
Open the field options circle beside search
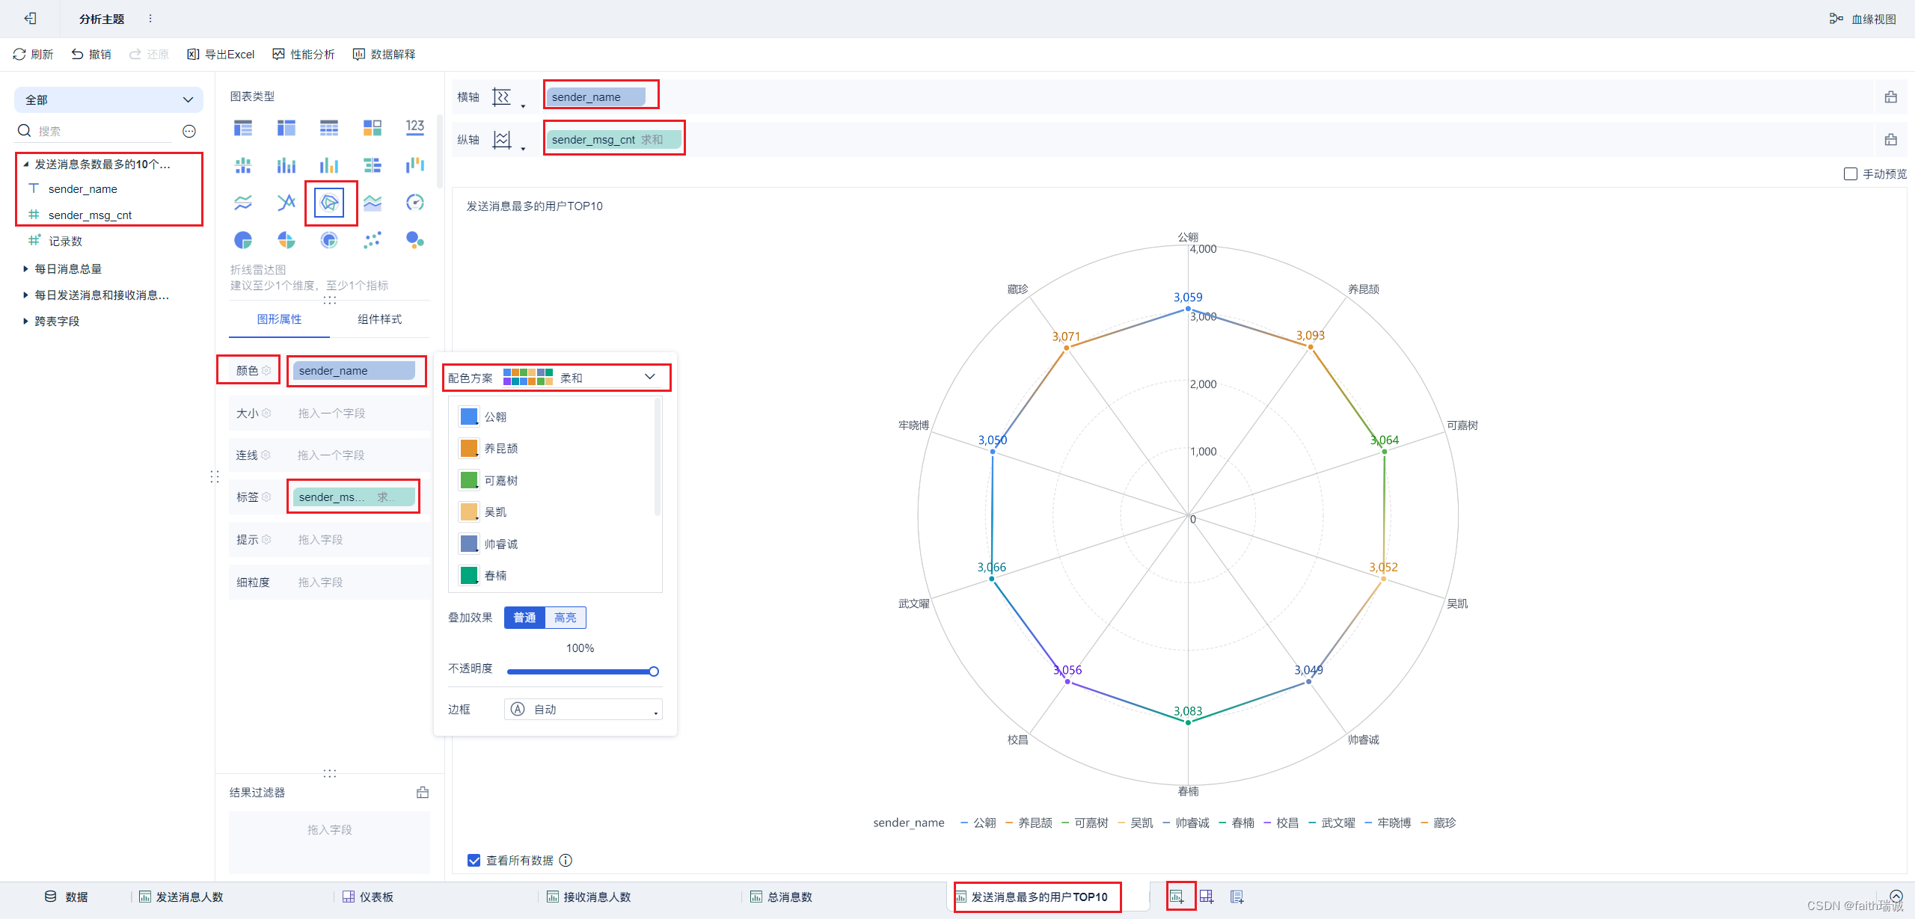[x=189, y=132]
